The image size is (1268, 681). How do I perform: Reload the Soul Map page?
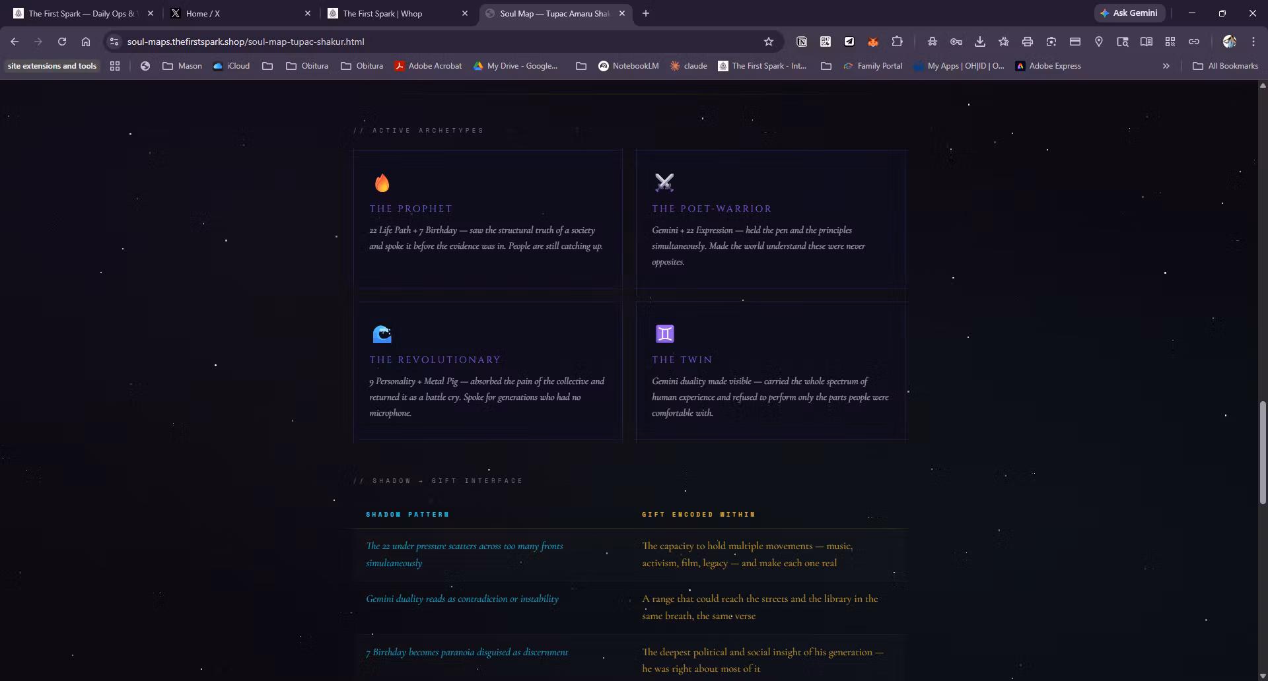coord(62,42)
